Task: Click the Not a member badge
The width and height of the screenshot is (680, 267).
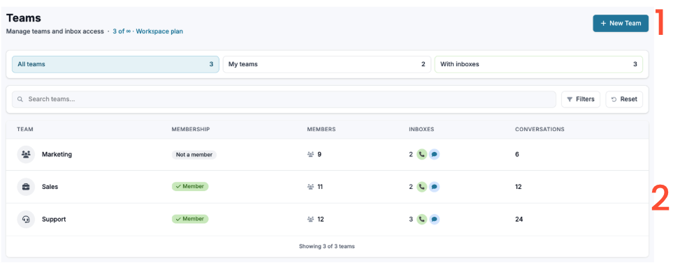Action: coord(194,155)
